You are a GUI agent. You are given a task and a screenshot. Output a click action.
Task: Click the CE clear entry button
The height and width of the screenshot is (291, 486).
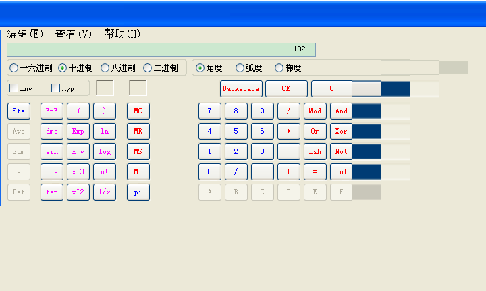pyautogui.click(x=286, y=89)
